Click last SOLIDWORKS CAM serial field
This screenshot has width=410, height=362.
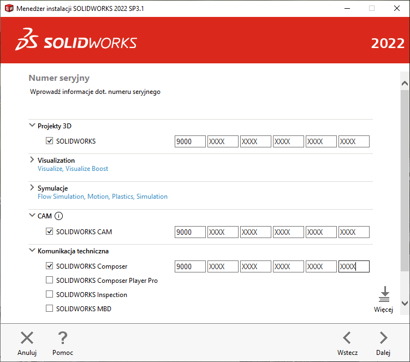tap(354, 232)
